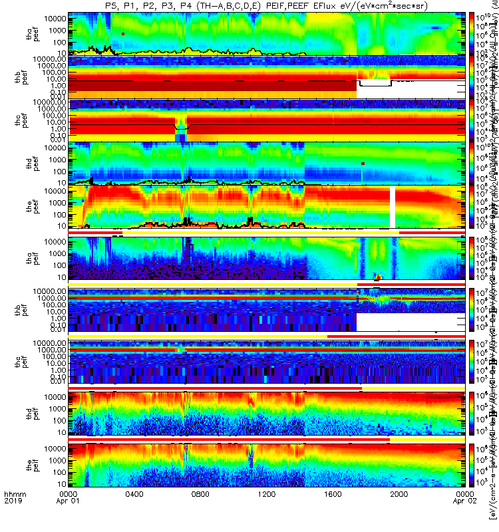This screenshot has height=532, width=499.
Task: Click the "100" y-axis label of "the peef"
Action: 59,215
